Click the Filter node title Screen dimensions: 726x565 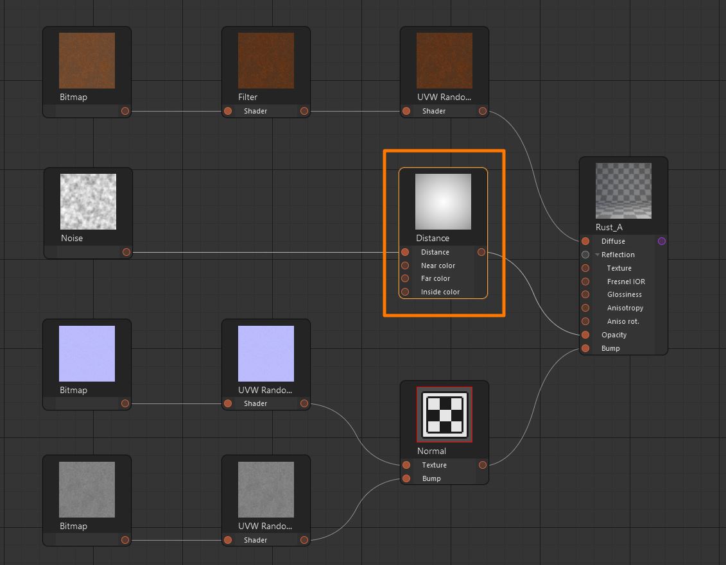point(248,97)
